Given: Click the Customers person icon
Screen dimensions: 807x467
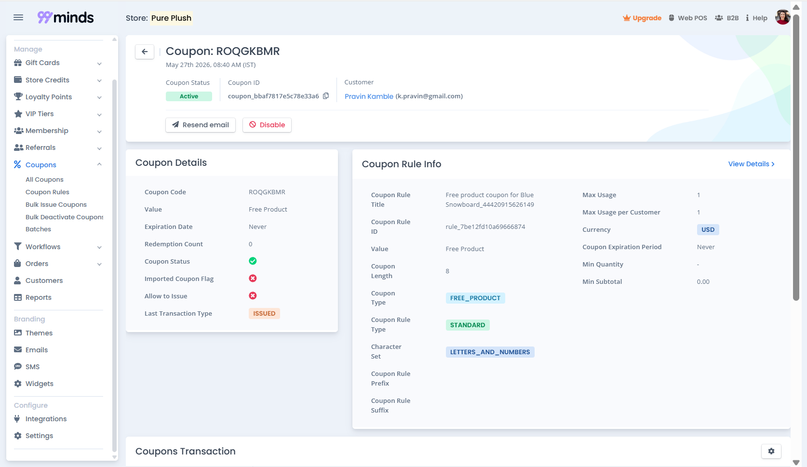Looking at the screenshot, I should point(18,280).
